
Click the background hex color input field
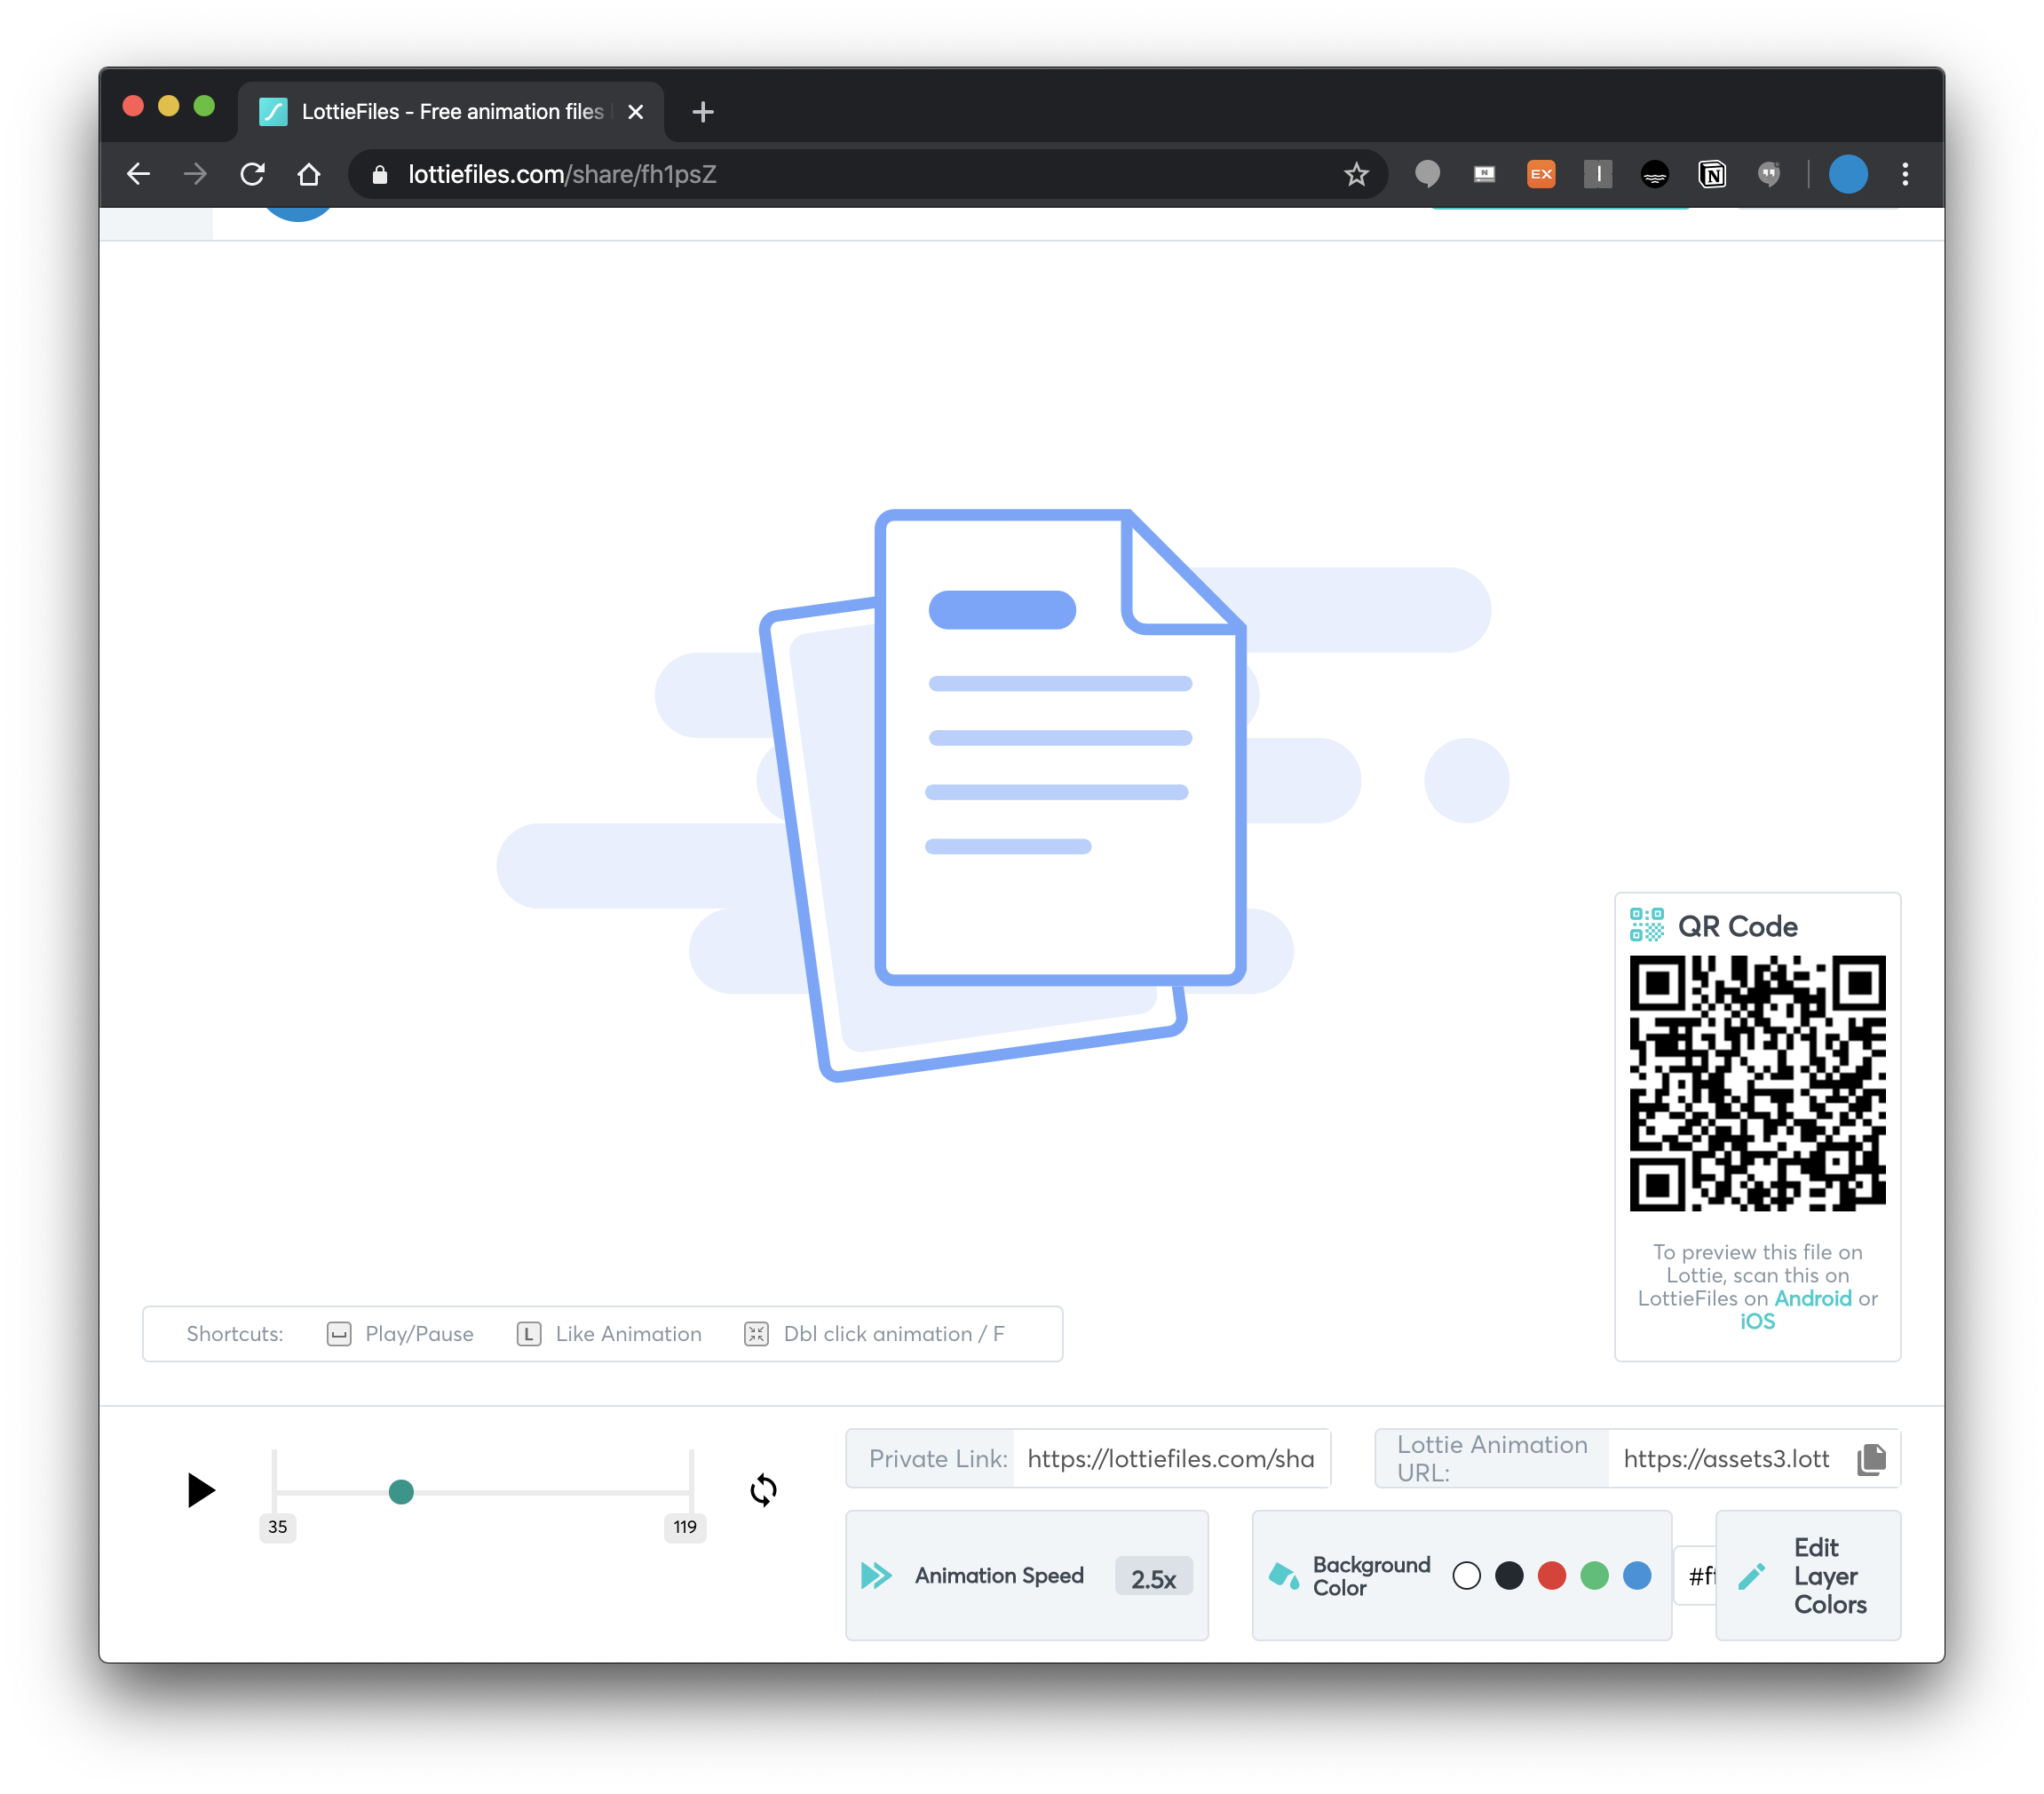click(x=1696, y=1576)
